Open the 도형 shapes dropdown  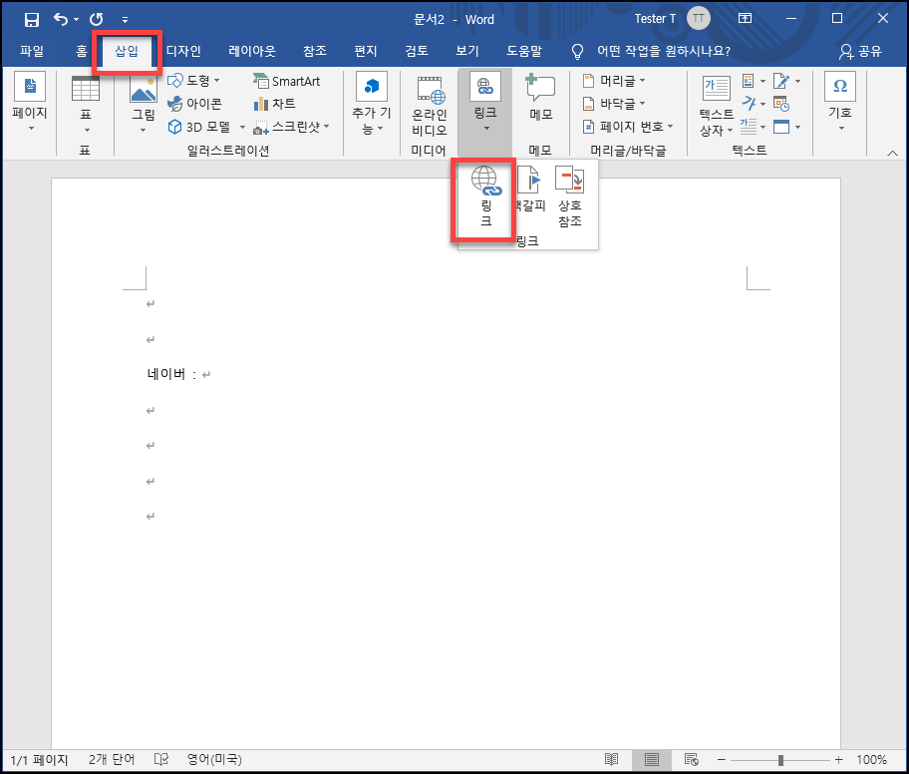[193, 80]
